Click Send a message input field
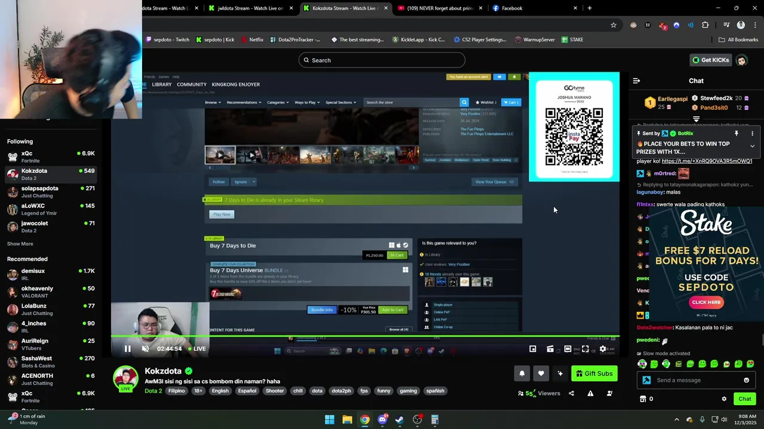This screenshot has height=429, width=764. (697, 380)
